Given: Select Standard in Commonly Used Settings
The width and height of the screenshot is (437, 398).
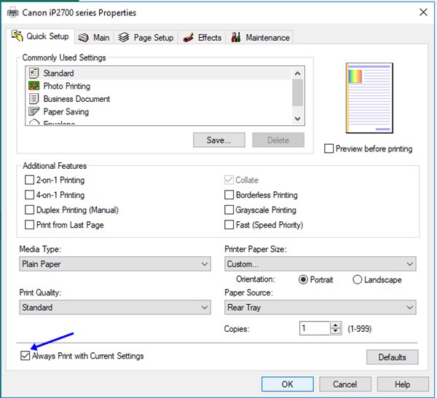Looking at the screenshot, I should click(159, 73).
